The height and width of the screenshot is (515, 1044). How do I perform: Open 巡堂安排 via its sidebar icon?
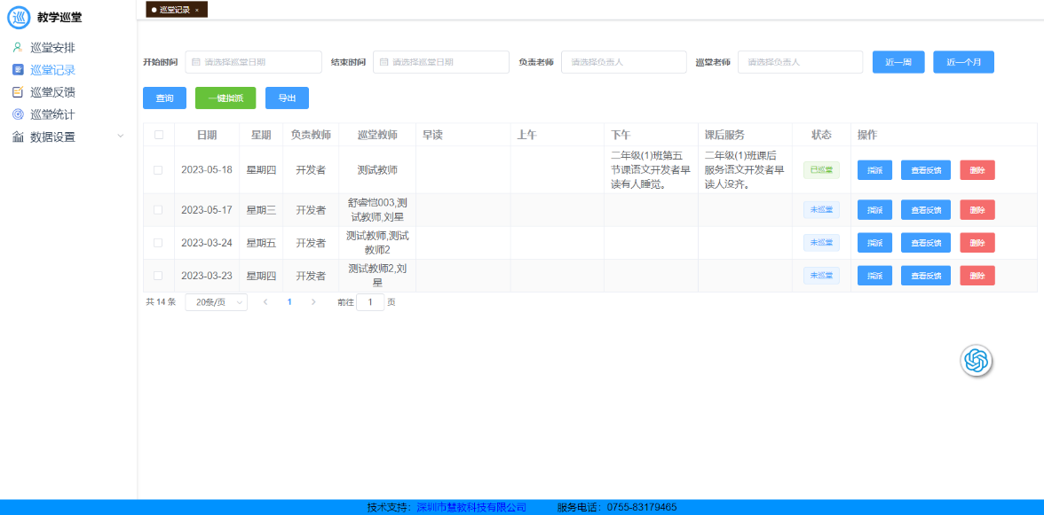point(18,48)
